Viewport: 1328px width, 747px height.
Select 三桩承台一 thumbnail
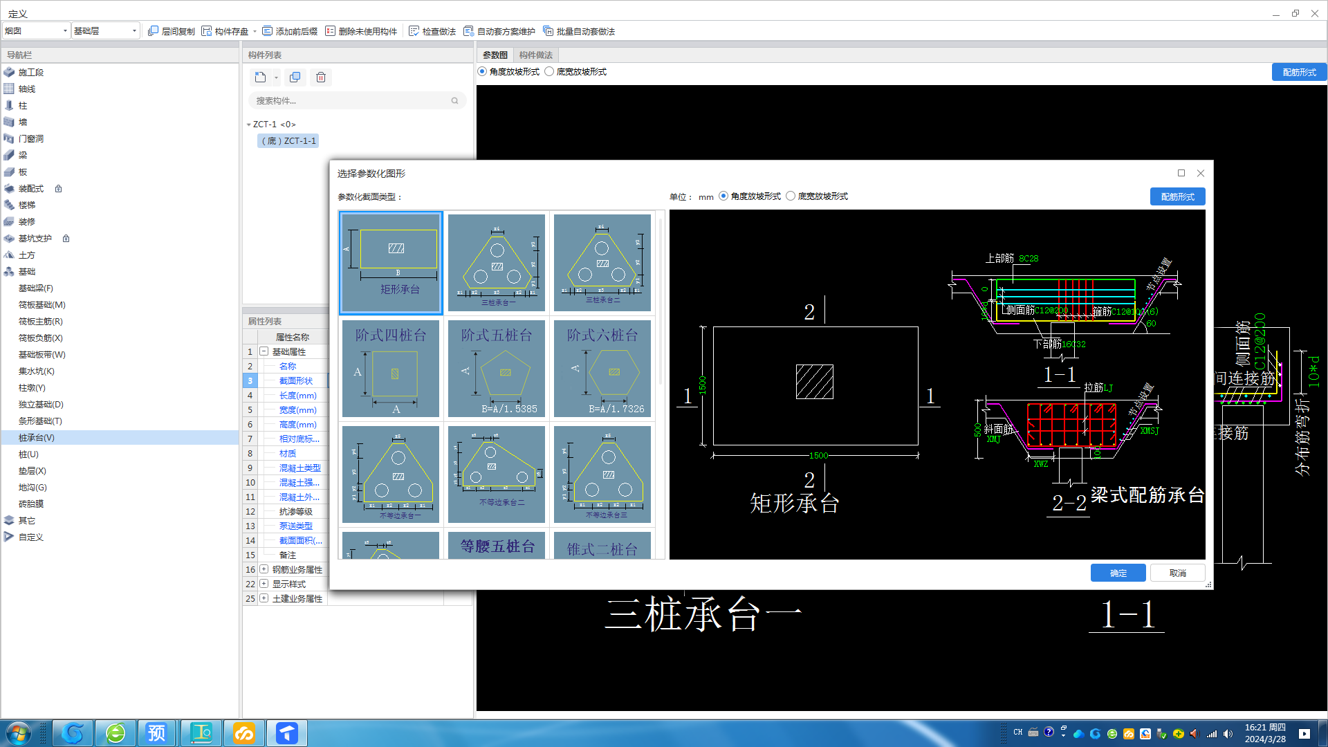click(497, 262)
